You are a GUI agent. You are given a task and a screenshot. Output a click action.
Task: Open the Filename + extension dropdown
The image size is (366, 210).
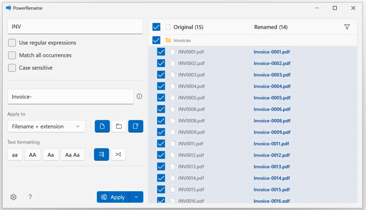tap(46, 126)
